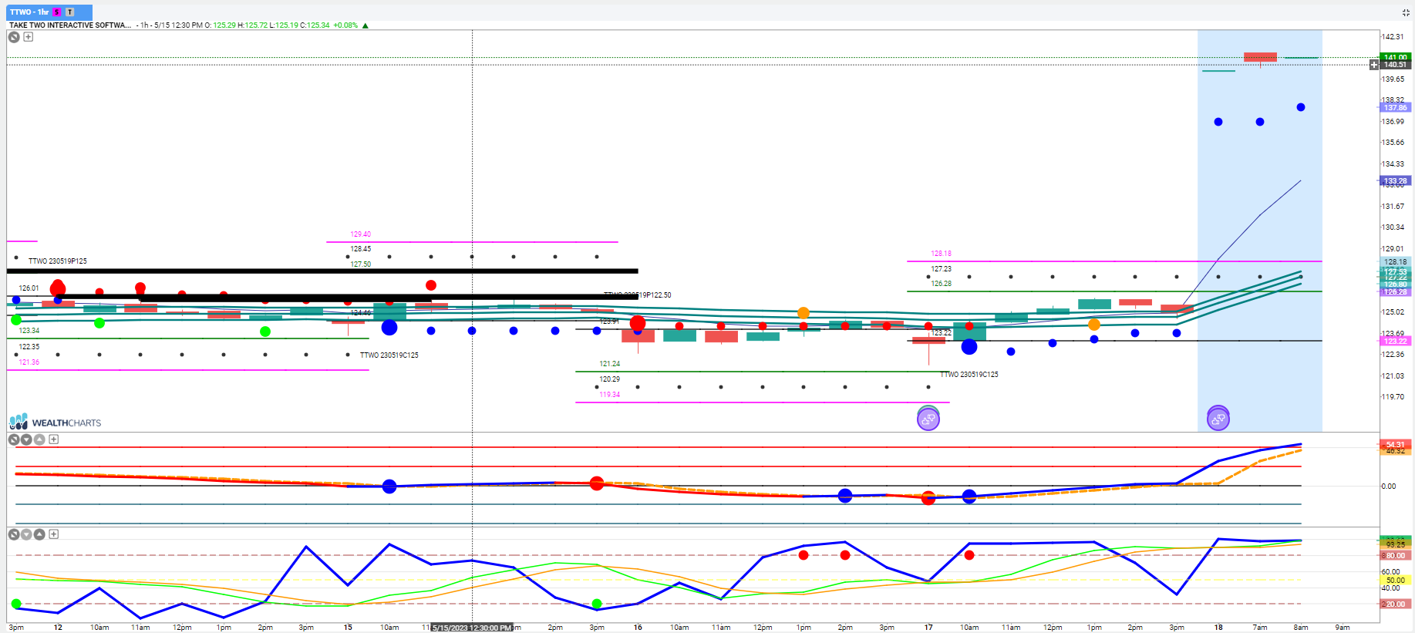This screenshot has width=1415, height=633.
Task: Click the TTWO 230519P125 option label
Action: (x=58, y=261)
